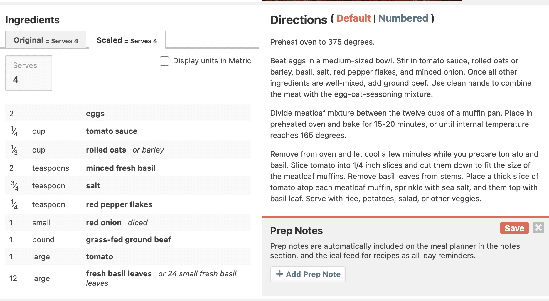Select the tomato sauce ingredient

tap(112, 131)
